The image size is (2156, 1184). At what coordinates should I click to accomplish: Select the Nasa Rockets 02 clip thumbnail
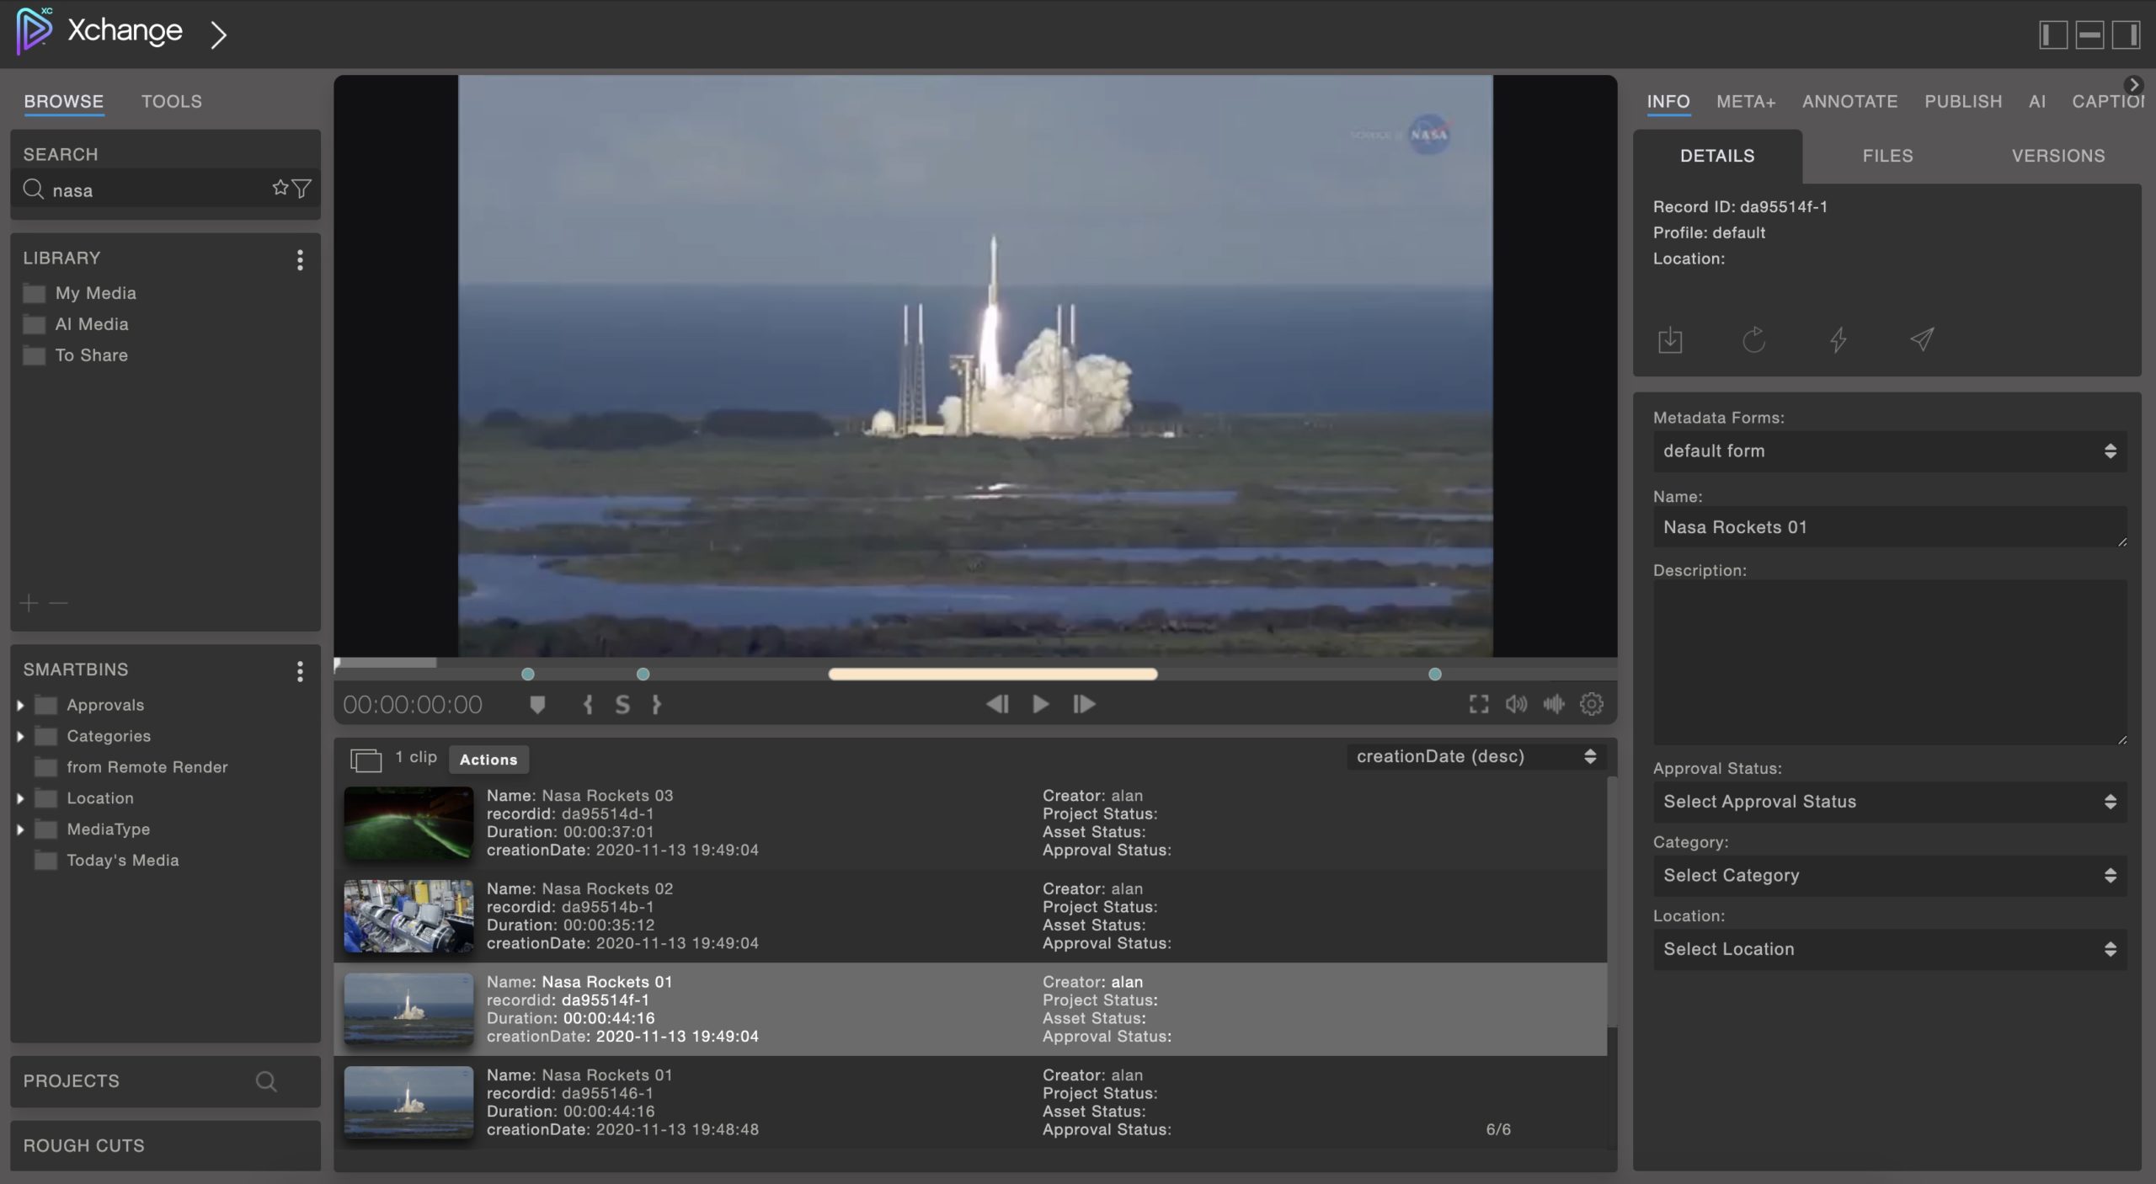coord(408,917)
